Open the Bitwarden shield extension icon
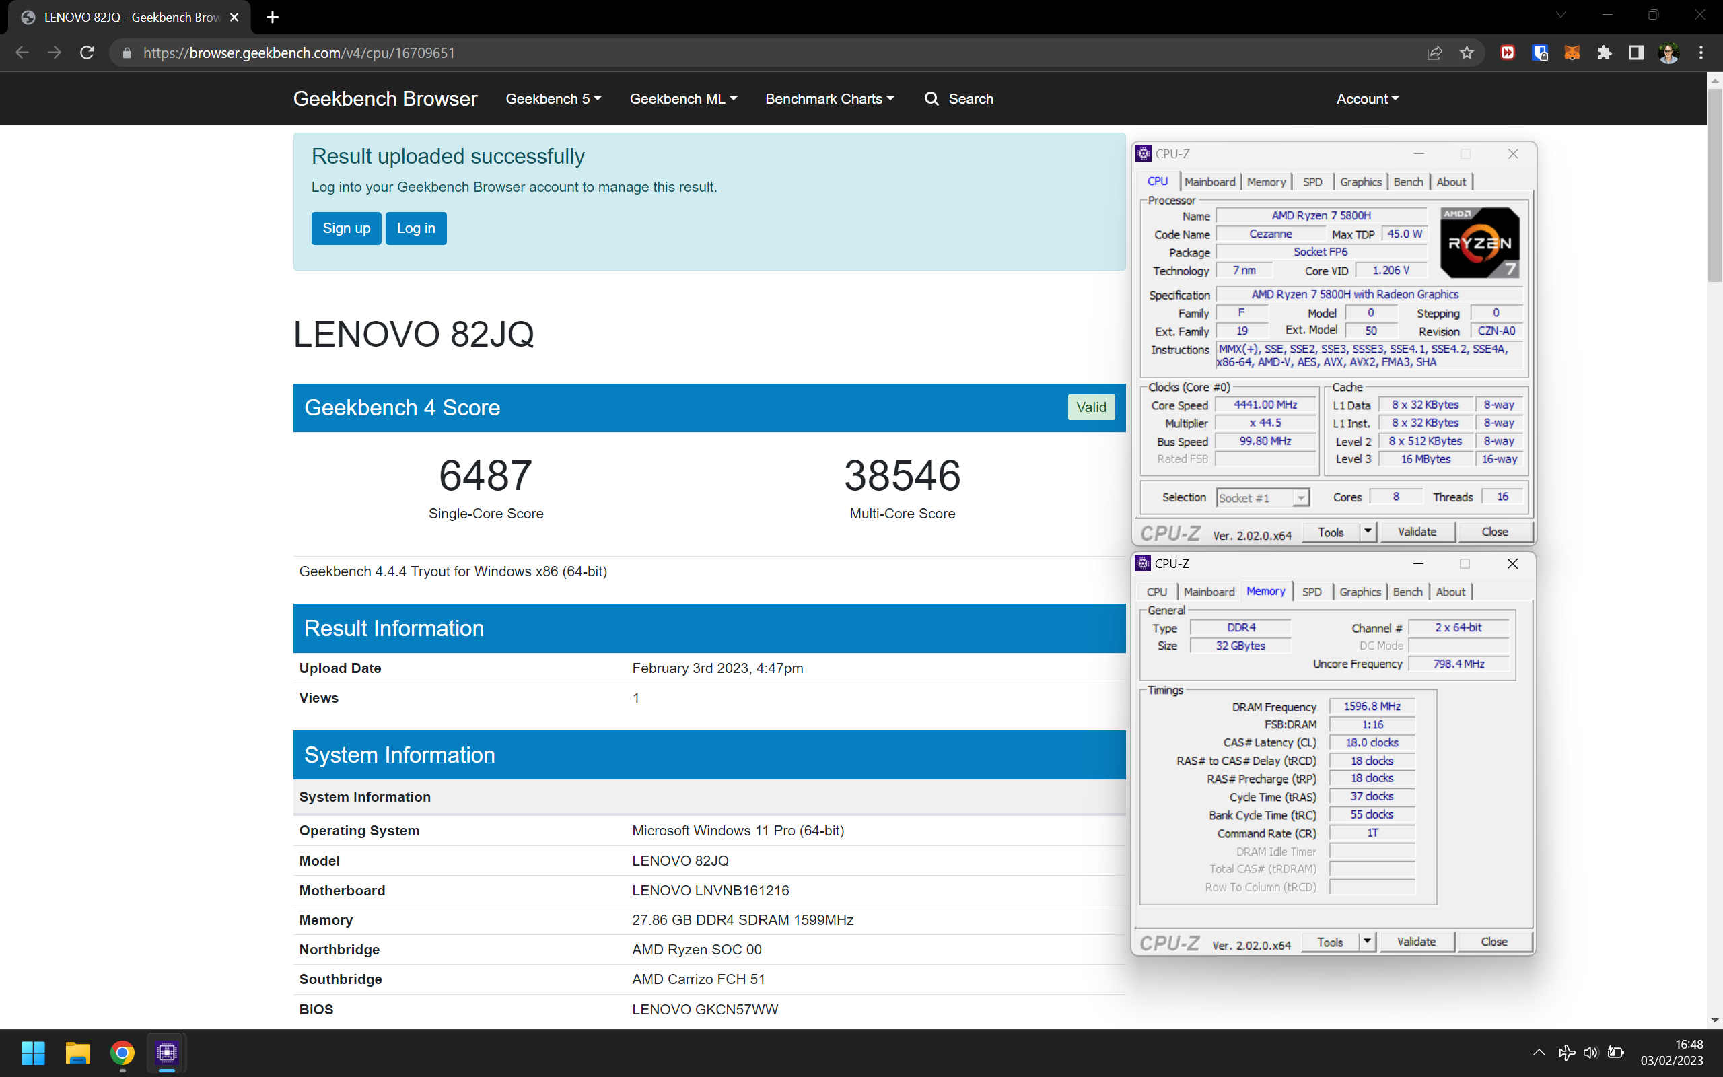 pos(1540,53)
